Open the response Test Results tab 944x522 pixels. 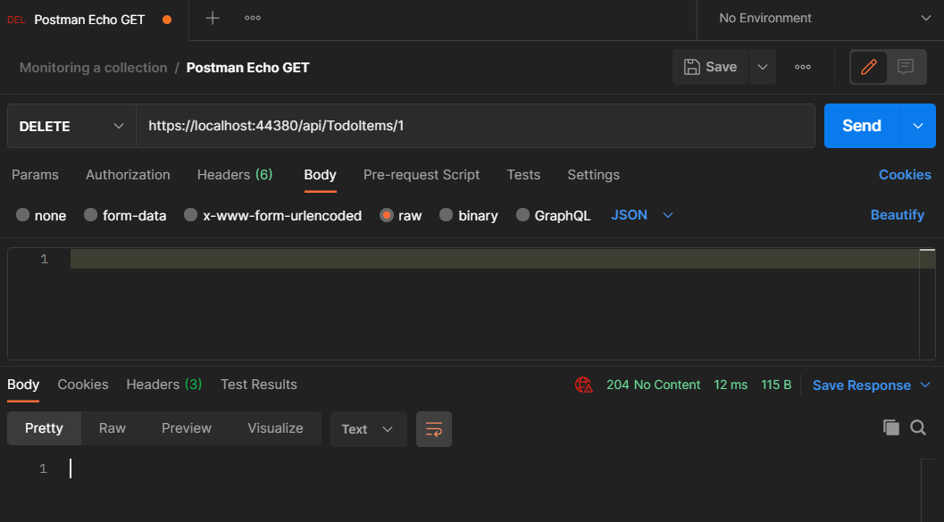tap(259, 385)
